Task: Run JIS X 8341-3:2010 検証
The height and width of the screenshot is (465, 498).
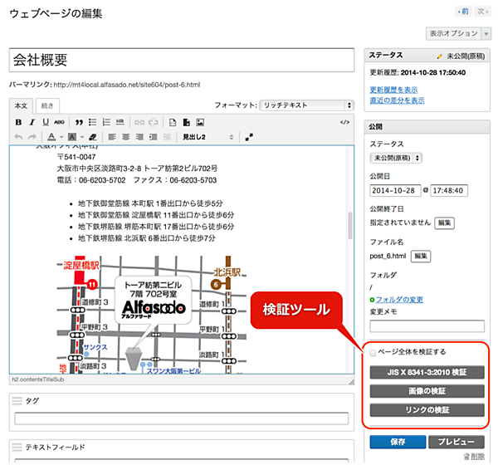Action: point(427,371)
